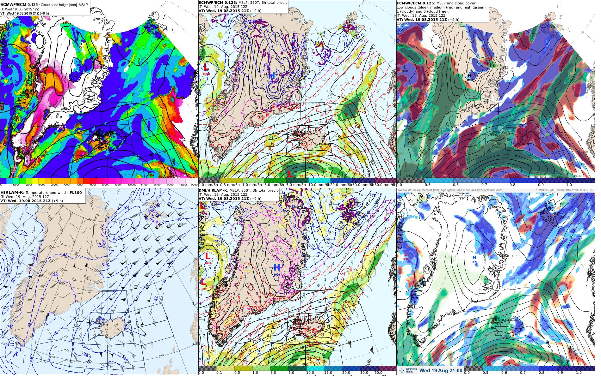The width and height of the screenshot is (601, 376).
Task: Click the '0.8' swatch in the ECMWF cloud cover legend
Action: pos(524,180)
